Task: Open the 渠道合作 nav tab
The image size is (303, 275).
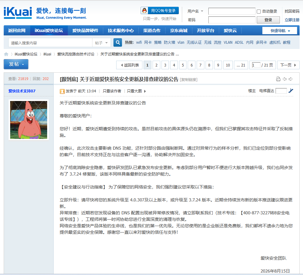Action: 152,30
